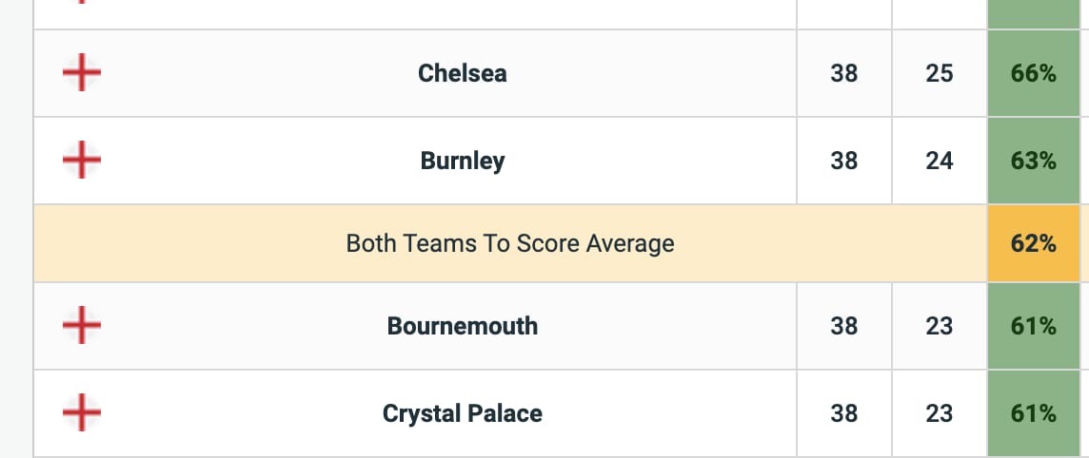Open the Crystal Palace team link
This screenshot has height=458, width=1089.
click(x=463, y=413)
